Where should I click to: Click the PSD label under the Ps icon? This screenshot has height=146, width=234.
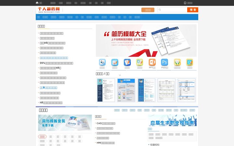coord(164,67)
